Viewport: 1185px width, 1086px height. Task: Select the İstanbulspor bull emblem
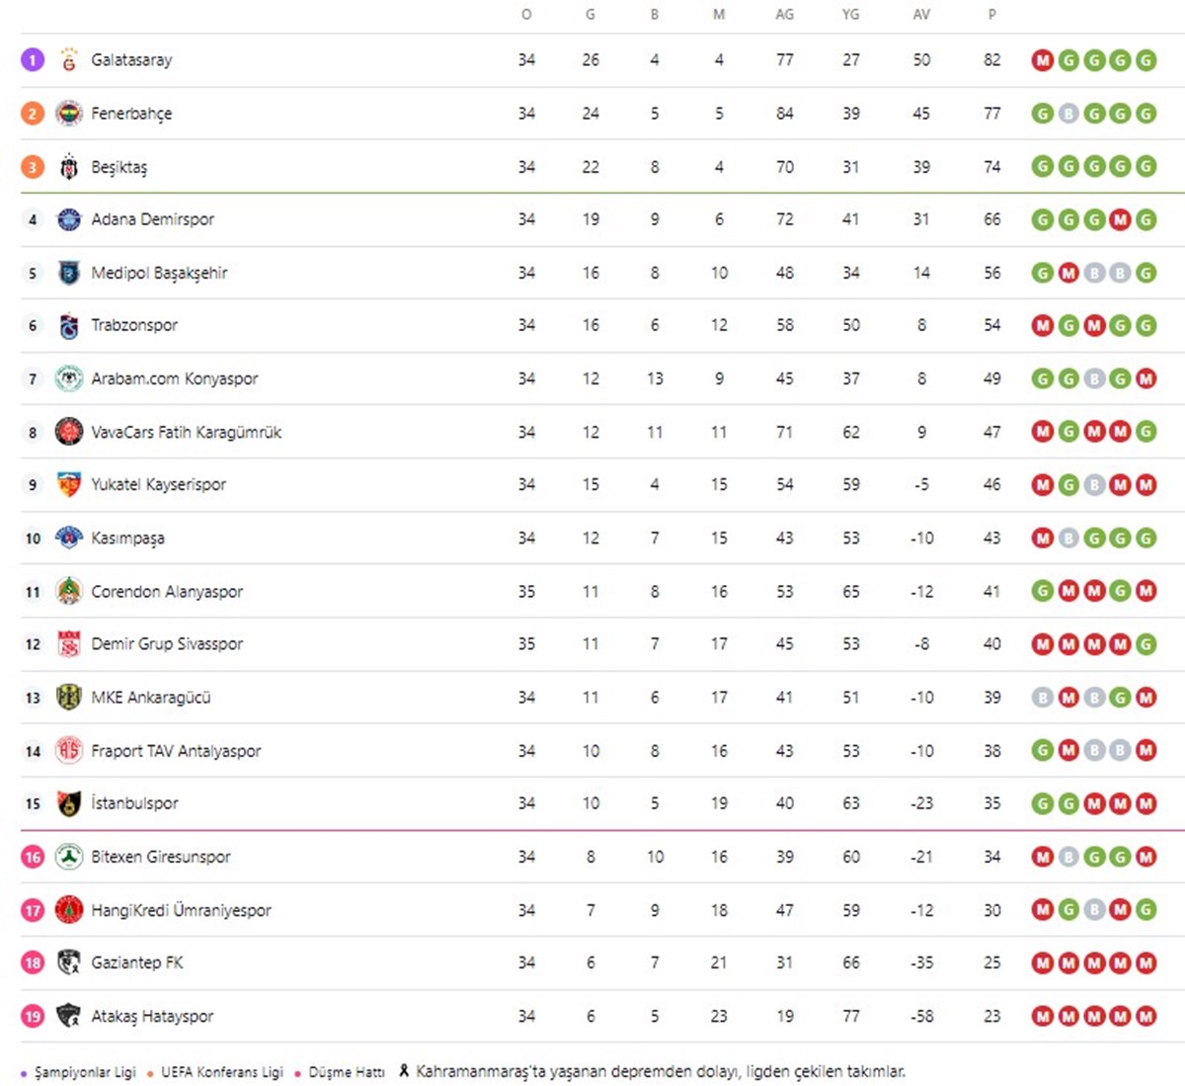68,803
